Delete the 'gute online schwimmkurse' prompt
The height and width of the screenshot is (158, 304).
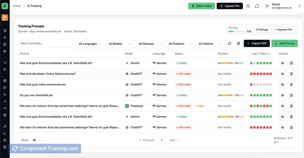tap(291, 85)
